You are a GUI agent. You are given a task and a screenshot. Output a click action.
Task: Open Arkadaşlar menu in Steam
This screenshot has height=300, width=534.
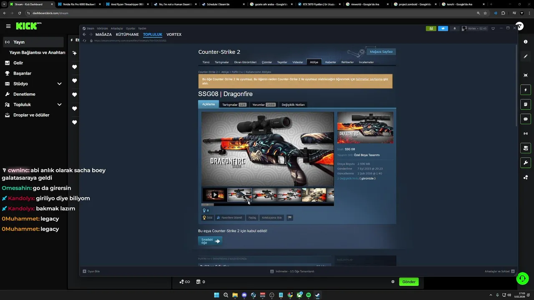[x=117, y=28]
